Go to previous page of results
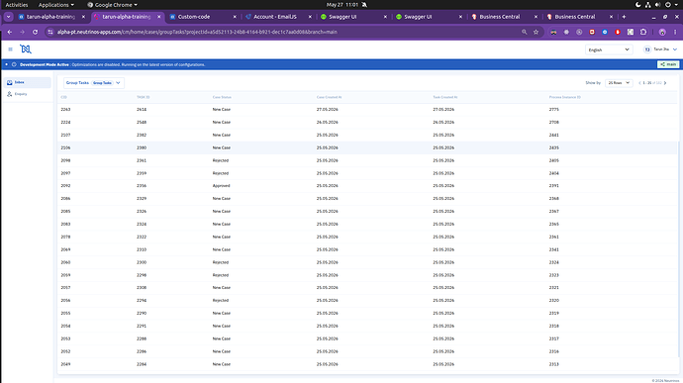683x383 pixels. click(x=639, y=83)
